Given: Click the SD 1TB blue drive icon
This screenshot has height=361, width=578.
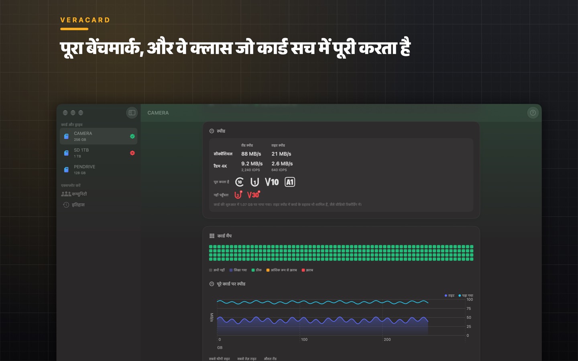Looking at the screenshot, I should (66, 153).
